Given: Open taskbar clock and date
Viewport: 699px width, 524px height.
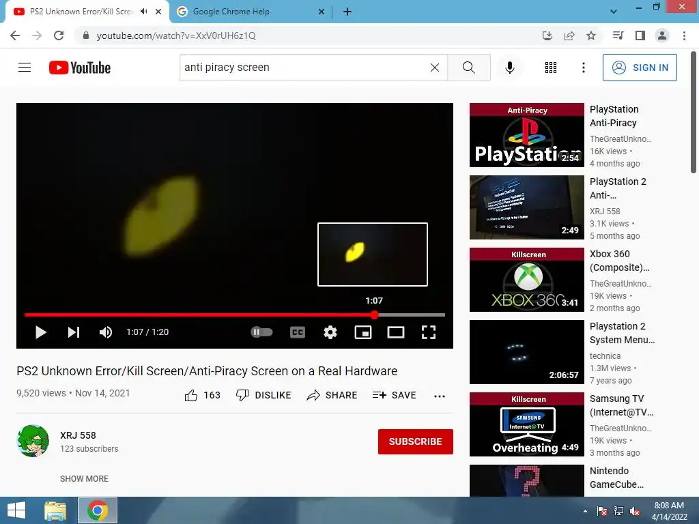Looking at the screenshot, I should pos(669,511).
